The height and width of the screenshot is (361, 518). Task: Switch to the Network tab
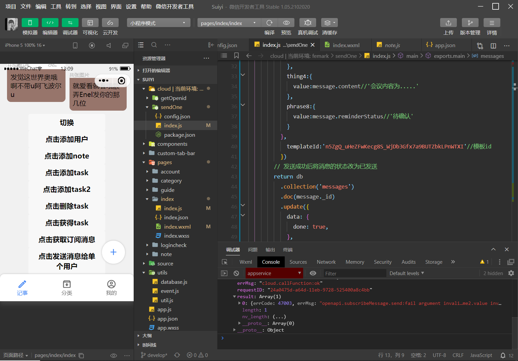tap(326, 262)
